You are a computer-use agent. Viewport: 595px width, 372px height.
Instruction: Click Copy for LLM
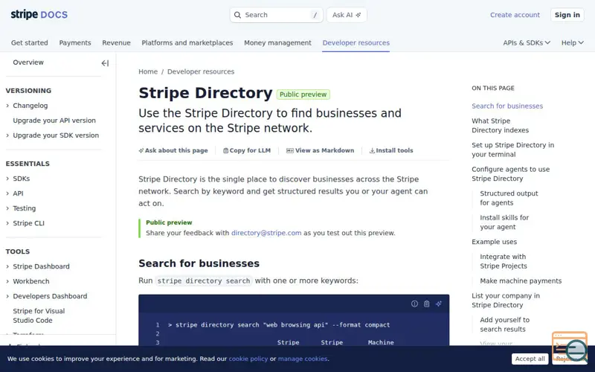[x=247, y=150]
